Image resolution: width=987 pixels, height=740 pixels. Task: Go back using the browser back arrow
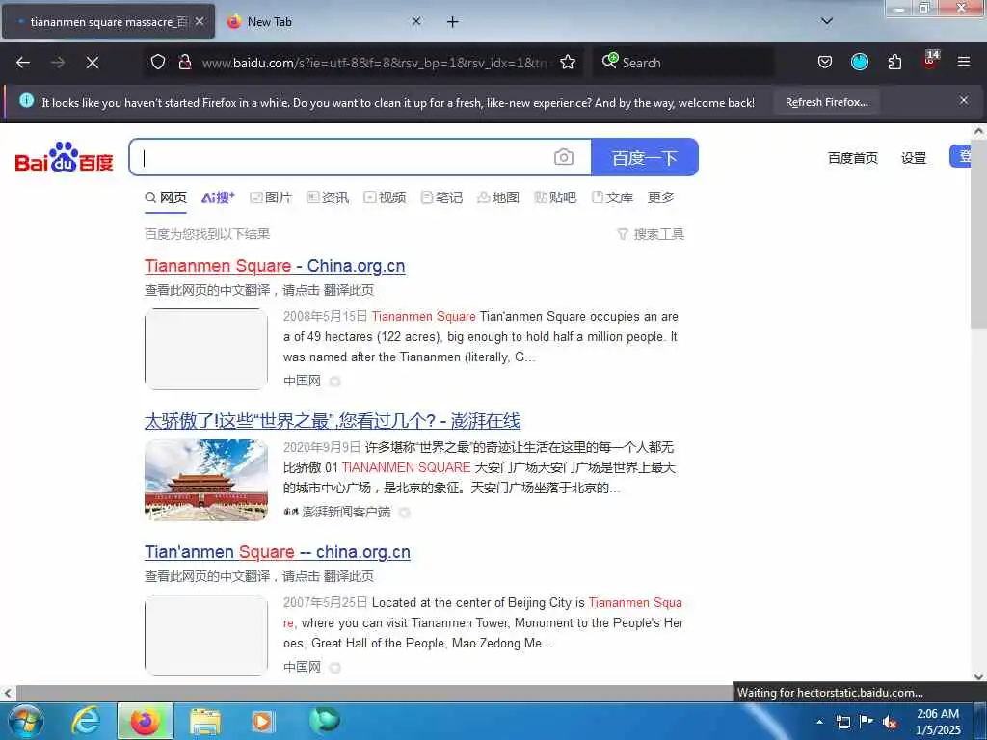23,63
